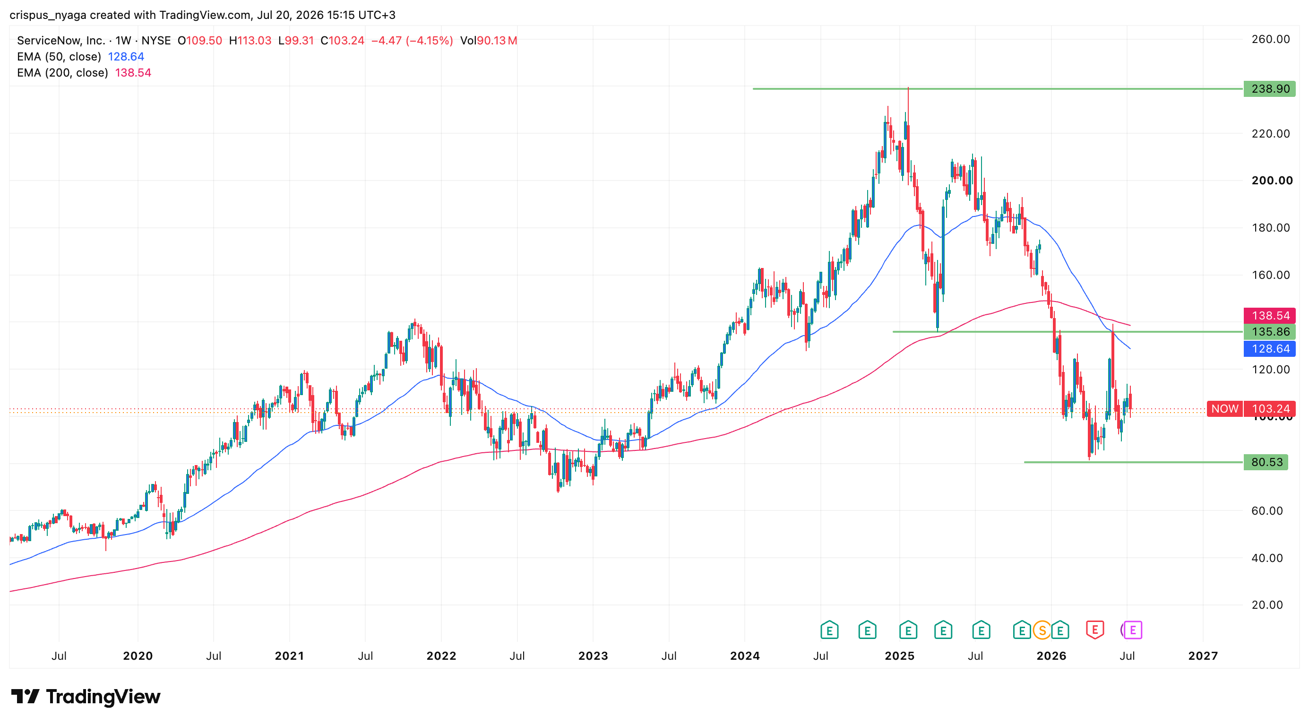Click the TradingView logo
The height and width of the screenshot is (725, 1309).
86,697
